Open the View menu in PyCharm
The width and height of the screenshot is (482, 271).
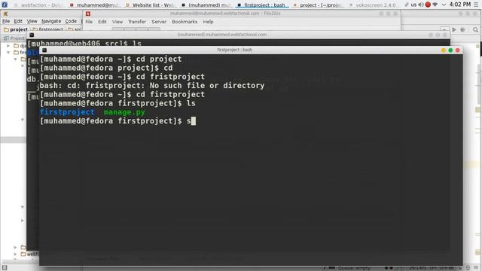pos(32,21)
